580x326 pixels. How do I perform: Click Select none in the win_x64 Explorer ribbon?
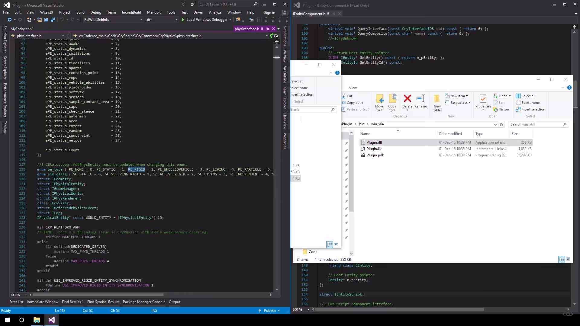tap(528, 103)
